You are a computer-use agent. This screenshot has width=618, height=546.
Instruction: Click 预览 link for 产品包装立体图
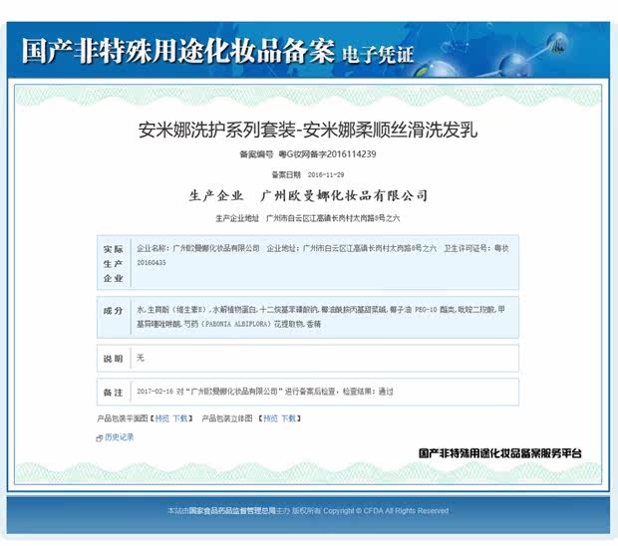coord(270,418)
